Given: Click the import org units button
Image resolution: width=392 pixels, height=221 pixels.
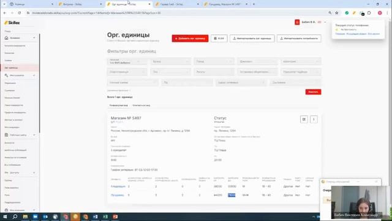Looking at the screenshot, I should tap(252, 38).
